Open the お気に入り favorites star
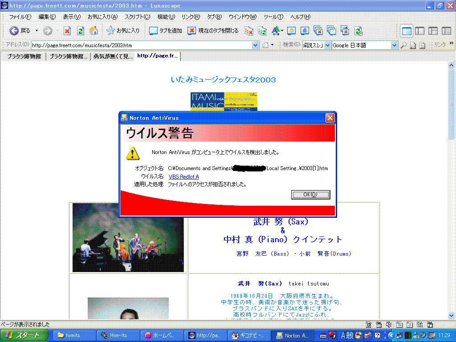Viewport: 456px width, 342px height. (110, 31)
